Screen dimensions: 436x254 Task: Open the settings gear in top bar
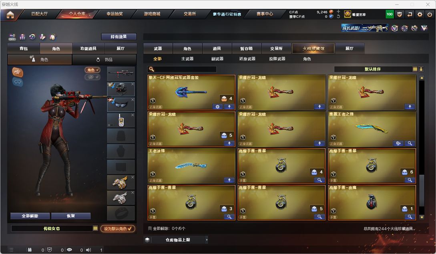[x=420, y=14]
